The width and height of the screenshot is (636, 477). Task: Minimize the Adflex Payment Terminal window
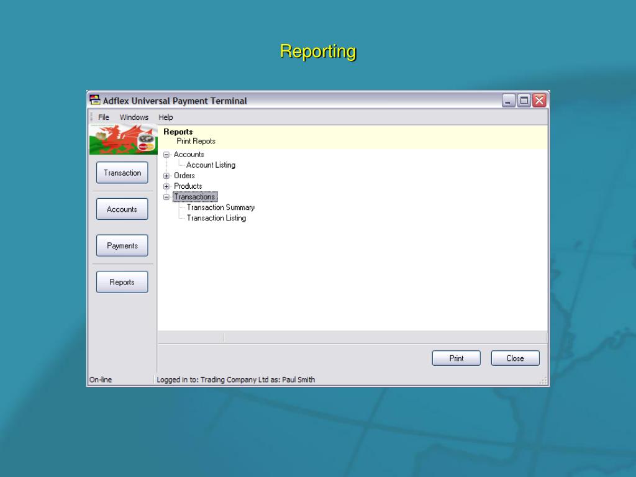(x=508, y=101)
